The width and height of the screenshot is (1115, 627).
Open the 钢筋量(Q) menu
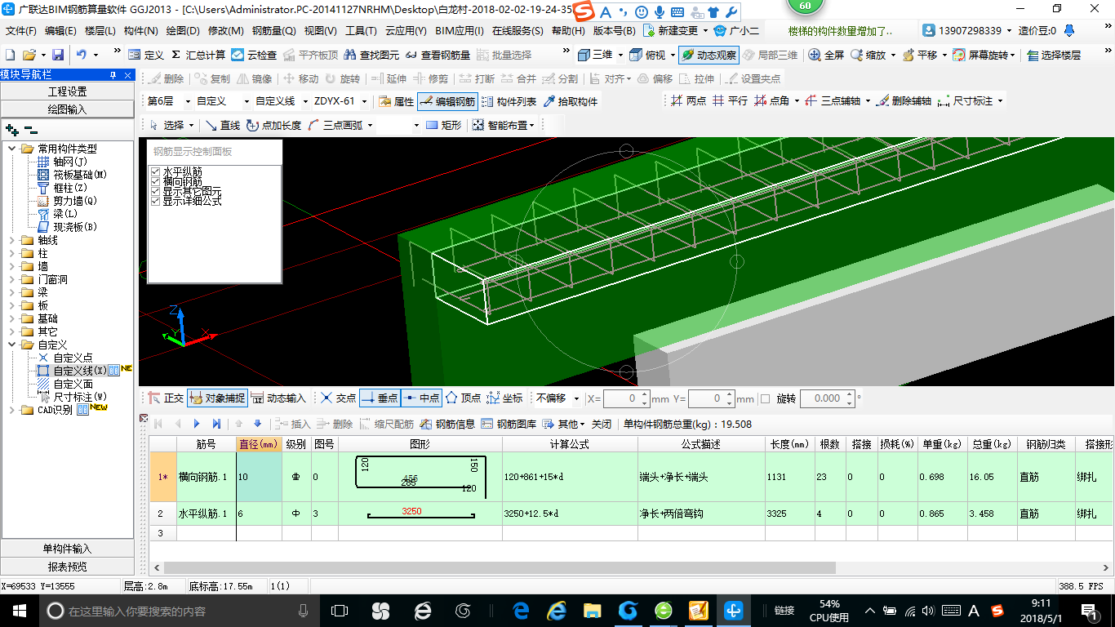click(x=273, y=31)
